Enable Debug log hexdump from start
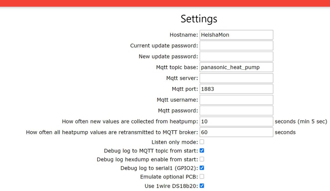 (x=202, y=159)
